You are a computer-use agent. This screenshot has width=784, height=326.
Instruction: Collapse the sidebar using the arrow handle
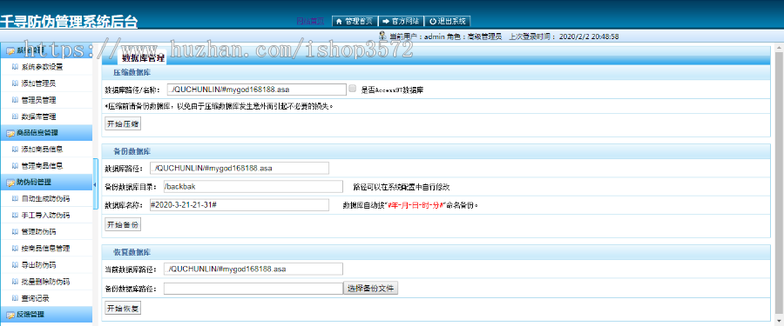[95, 184]
